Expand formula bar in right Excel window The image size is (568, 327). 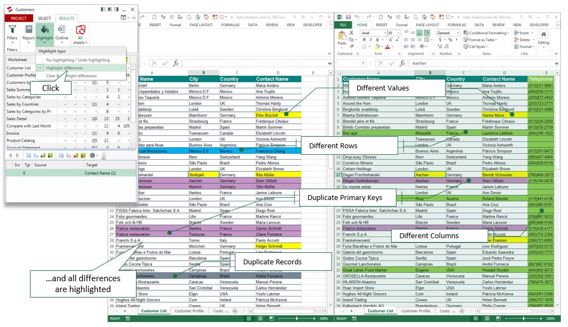coord(557,63)
